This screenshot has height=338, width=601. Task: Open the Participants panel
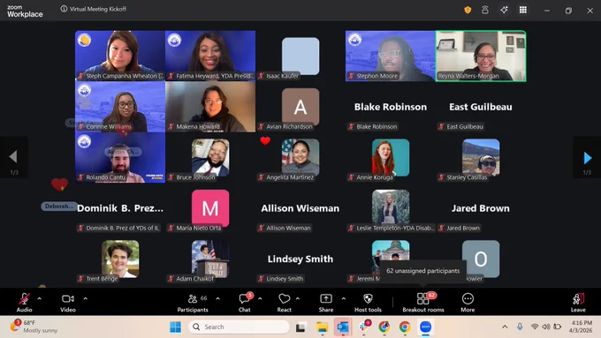(x=193, y=302)
